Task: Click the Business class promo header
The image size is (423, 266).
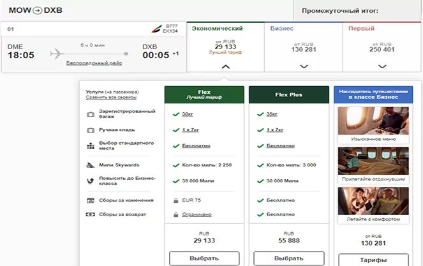Action: click(x=373, y=94)
